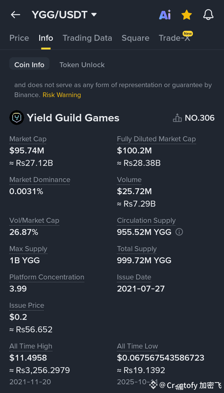Screen dimensions: 224x393
Task: Open the AI assistant icon
Action: click(x=165, y=15)
